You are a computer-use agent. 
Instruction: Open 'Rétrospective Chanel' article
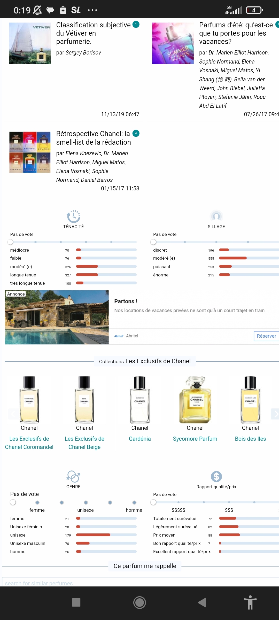point(94,138)
